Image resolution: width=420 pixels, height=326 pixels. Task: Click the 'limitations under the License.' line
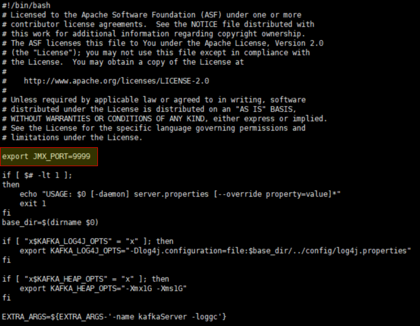click(72, 137)
